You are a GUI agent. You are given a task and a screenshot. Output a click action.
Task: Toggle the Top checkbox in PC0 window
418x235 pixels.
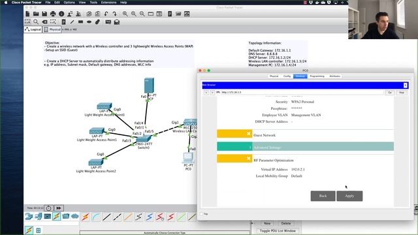[x=202, y=214]
